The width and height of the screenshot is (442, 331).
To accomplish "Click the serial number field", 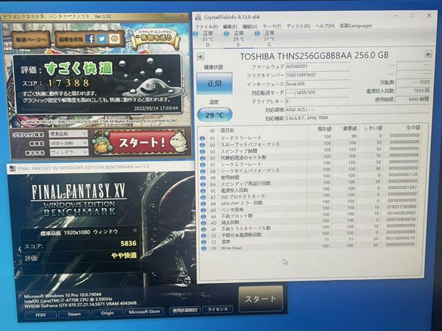I will 317,75.
